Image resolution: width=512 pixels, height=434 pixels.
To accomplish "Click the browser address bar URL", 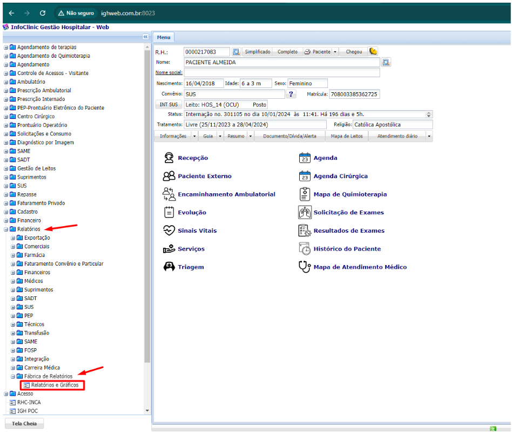I will coord(128,13).
